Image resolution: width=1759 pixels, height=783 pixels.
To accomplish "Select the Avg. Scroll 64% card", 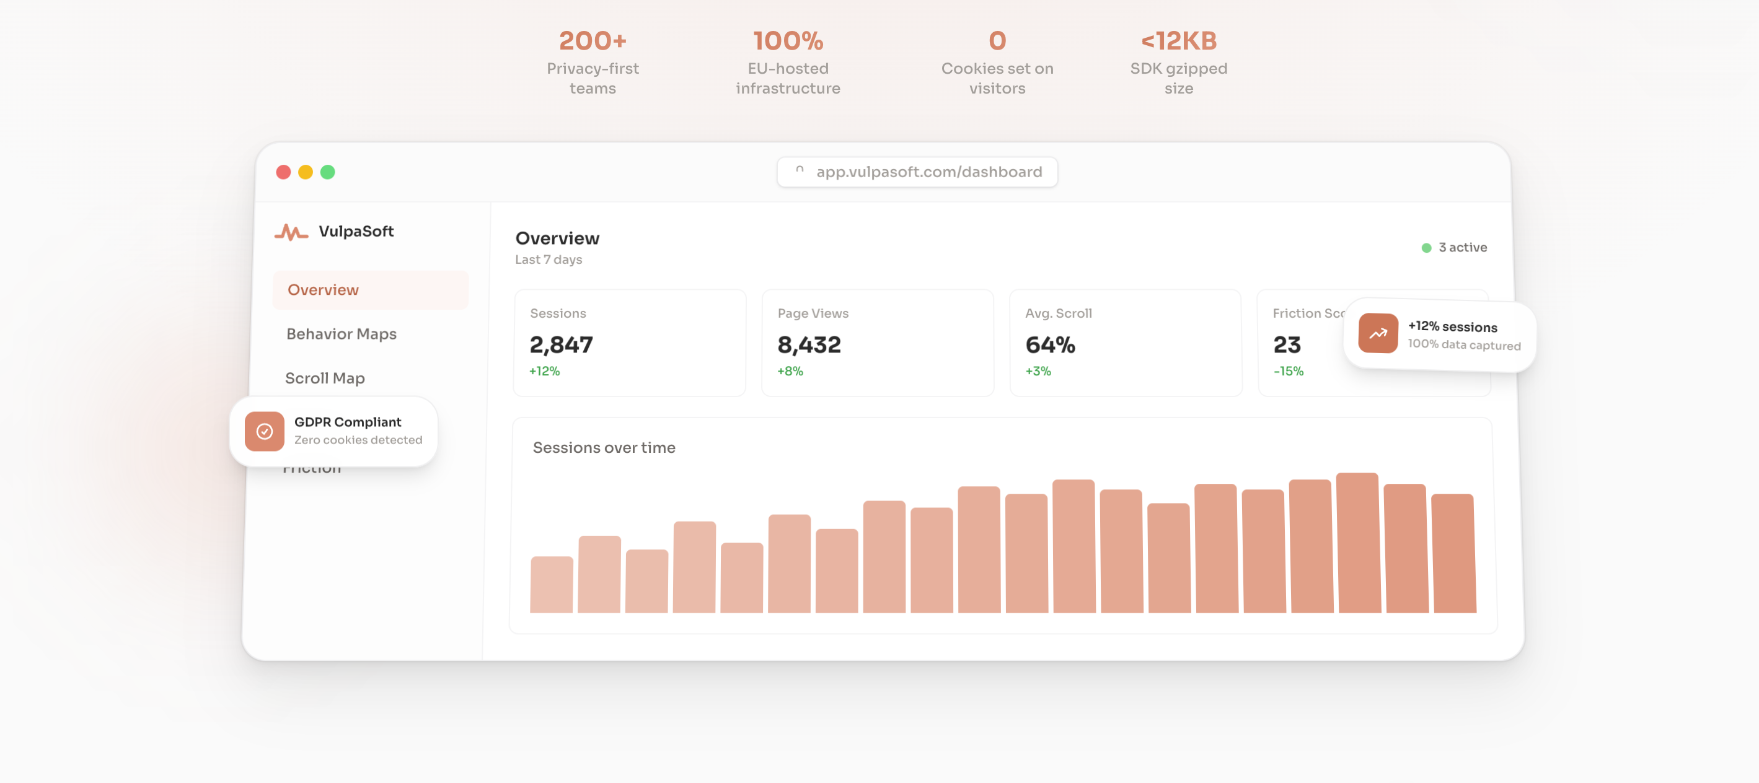I will pyautogui.click(x=1125, y=343).
